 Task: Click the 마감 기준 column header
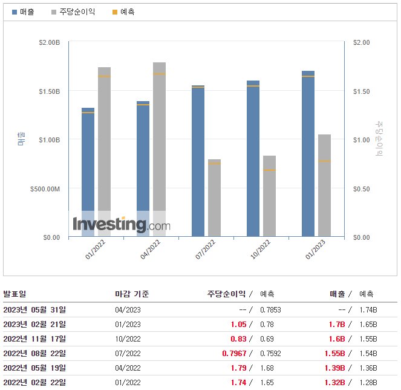coord(132,294)
